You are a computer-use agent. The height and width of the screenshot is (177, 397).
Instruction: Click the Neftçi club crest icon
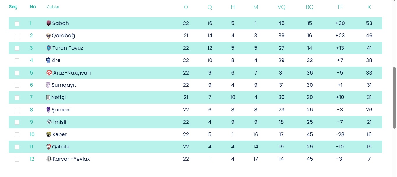[48, 98]
